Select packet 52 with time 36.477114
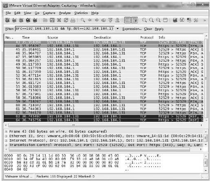The width and height of the screenshot is (210, 181). click(x=104, y=75)
